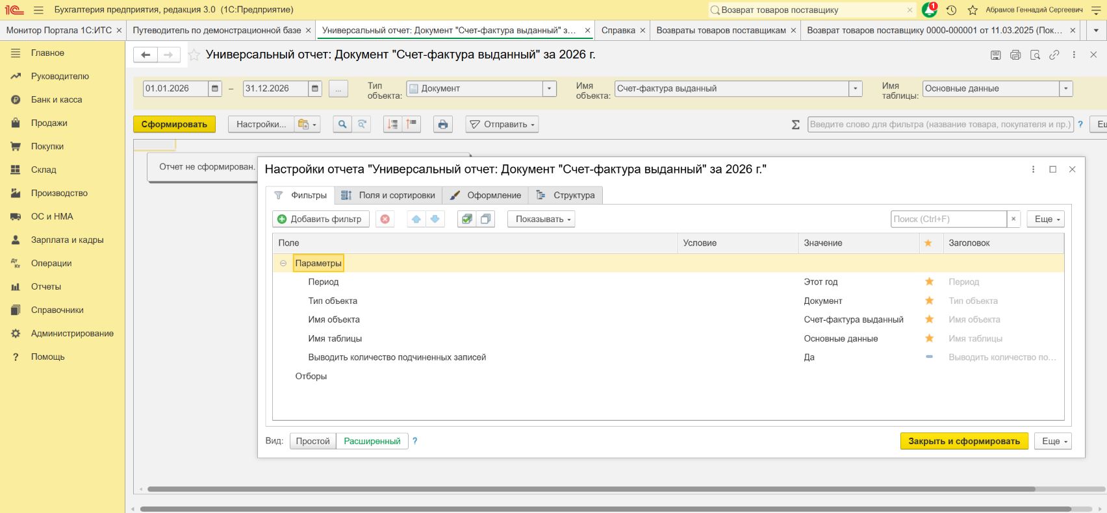Switch view to Простой
The image size is (1107, 513).
(x=313, y=441)
